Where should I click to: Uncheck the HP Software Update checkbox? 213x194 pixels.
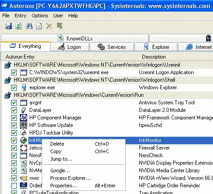(14, 125)
